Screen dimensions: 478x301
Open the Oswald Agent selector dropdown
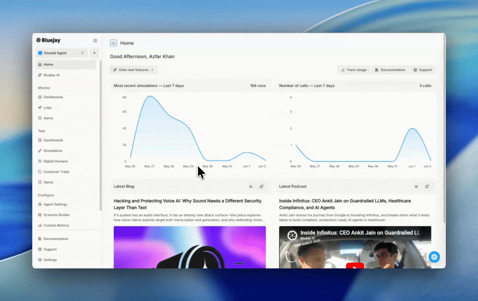61,53
